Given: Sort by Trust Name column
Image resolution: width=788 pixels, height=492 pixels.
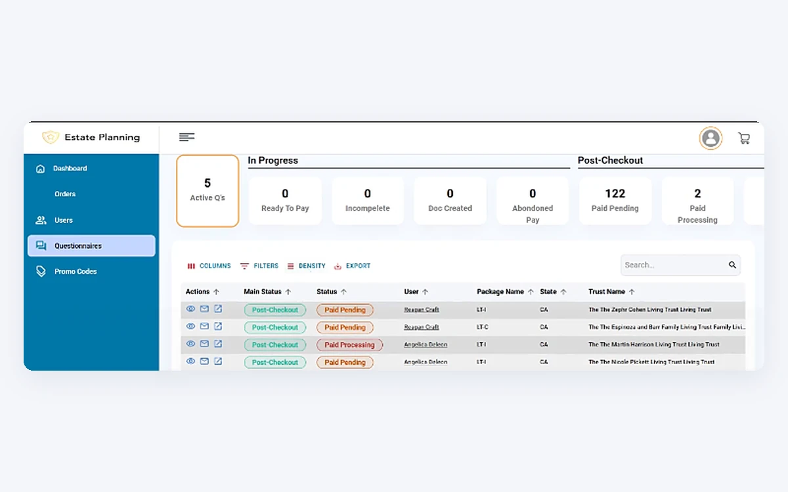Looking at the screenshot, I should coord(611,292).
